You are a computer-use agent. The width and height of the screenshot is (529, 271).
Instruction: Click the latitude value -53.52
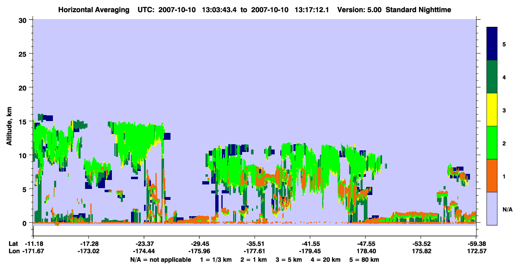[420, 244]
